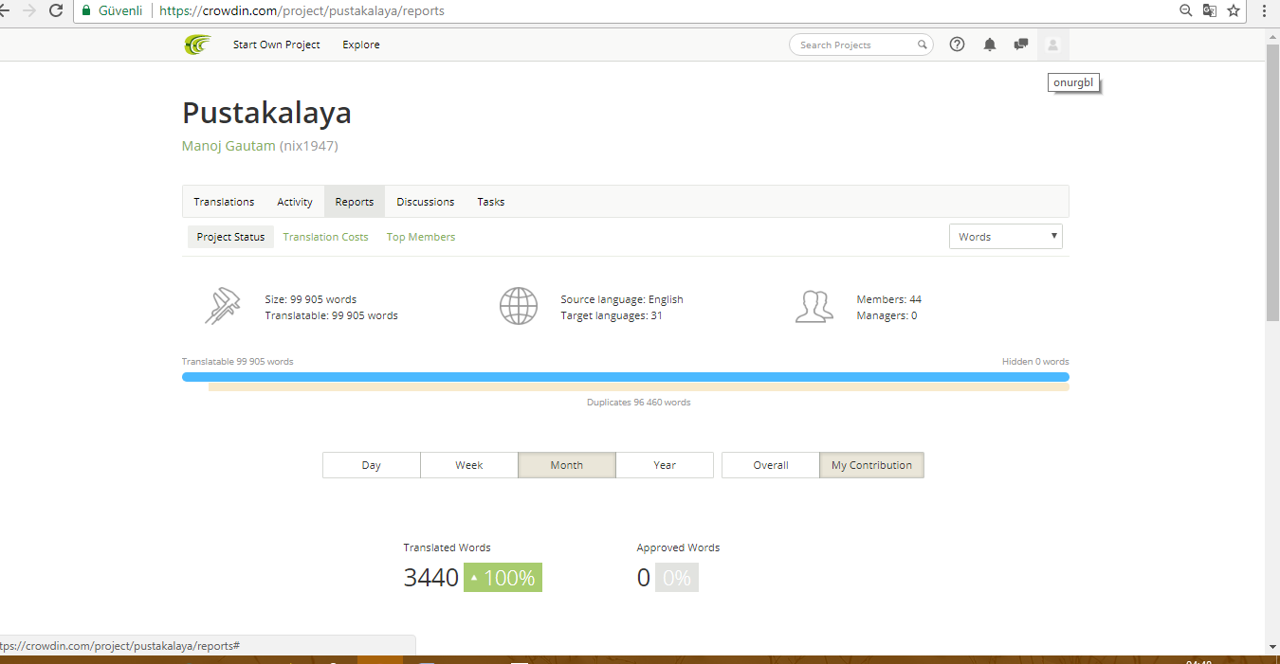
Task: Click the 'Target languages: 31' text
Action: 612,315
